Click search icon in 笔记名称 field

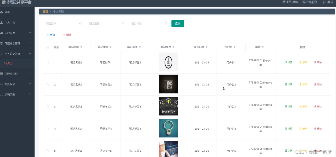tap(80, 24)
